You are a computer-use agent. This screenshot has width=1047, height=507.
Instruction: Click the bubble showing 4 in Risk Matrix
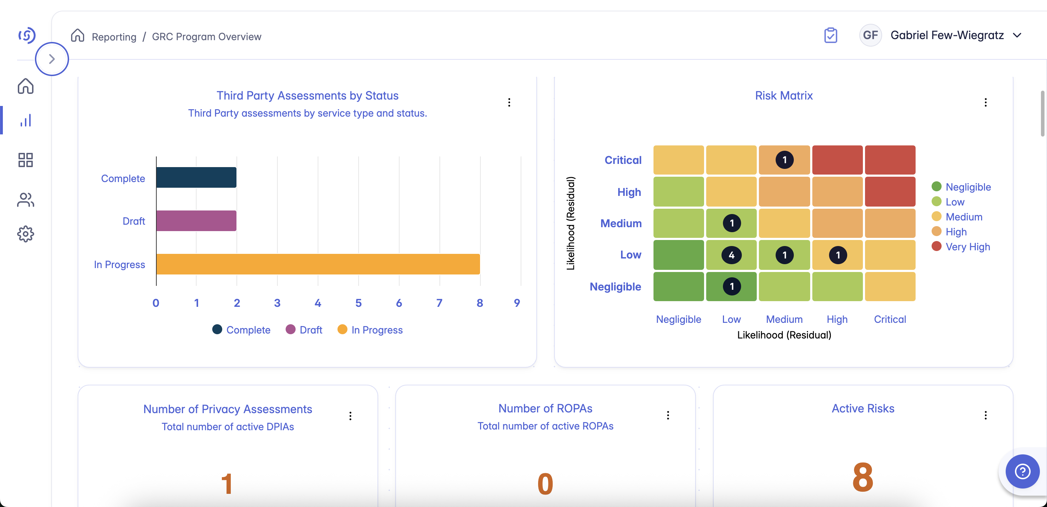coord(731,255)
